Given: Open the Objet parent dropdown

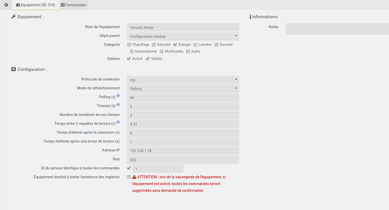Looking at the screenshot, I should [183, 37].
